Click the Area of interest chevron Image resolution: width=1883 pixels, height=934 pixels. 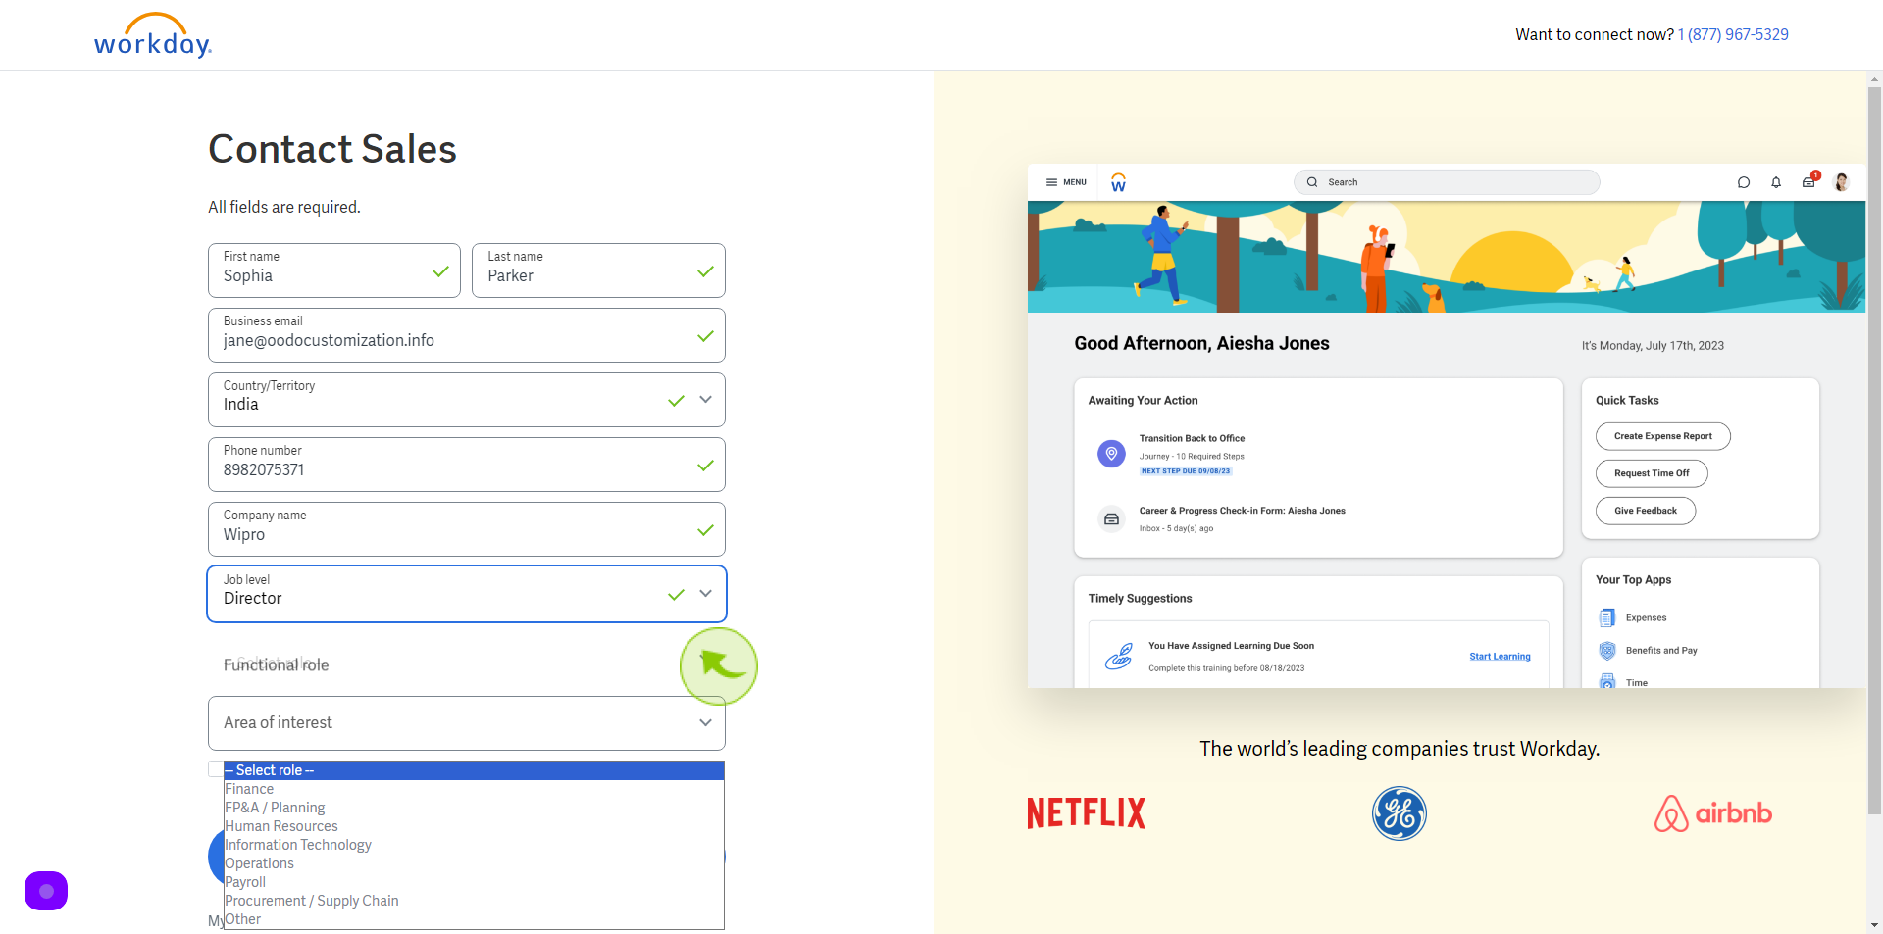(705, 723)
